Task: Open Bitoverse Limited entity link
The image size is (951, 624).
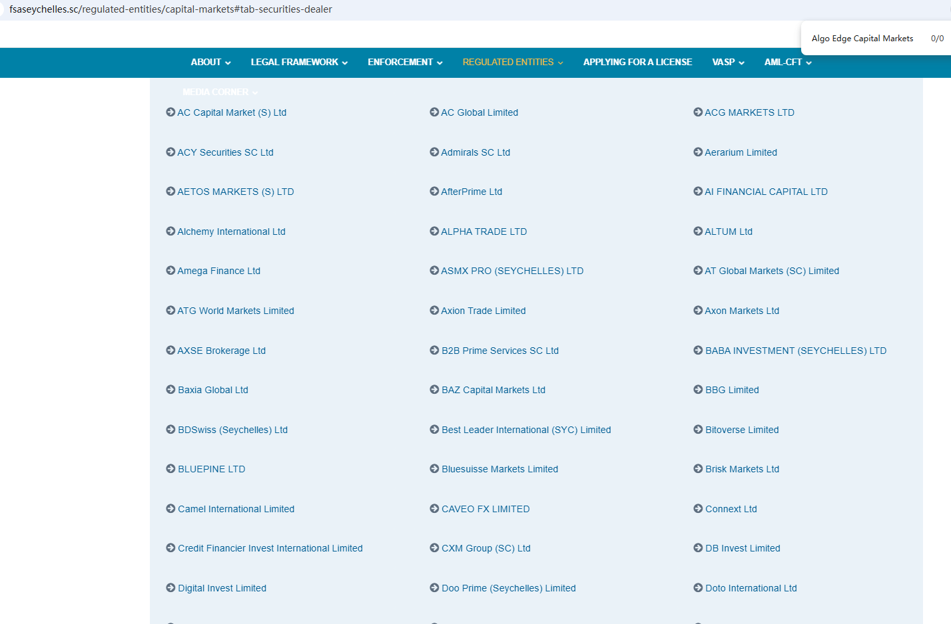Action: click(742, 430)
